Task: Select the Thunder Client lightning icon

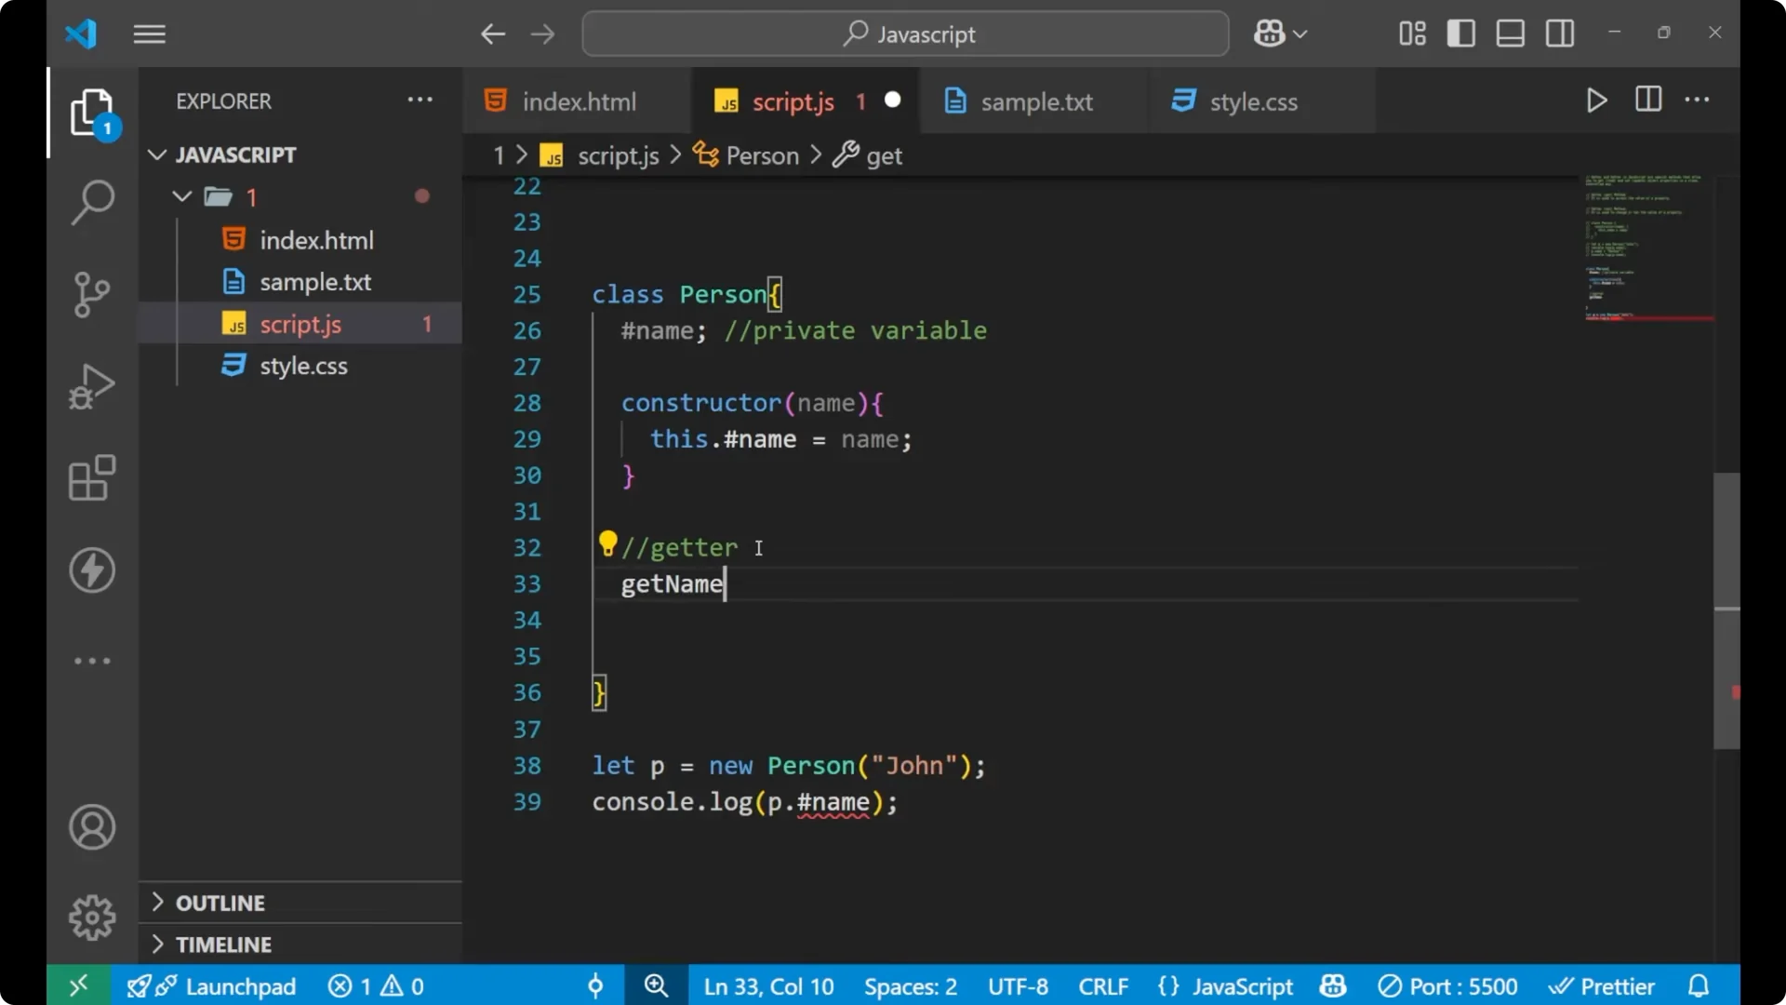Action: click(x=91, y=570)
